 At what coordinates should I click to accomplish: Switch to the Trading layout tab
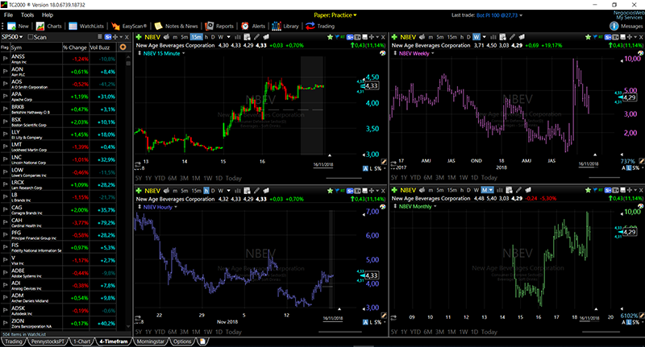pos(14,341)
